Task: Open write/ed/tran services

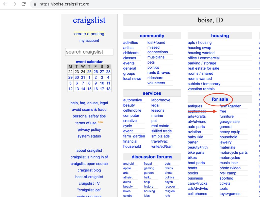Action: [162, 147]
